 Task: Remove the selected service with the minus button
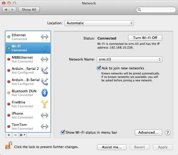15,135
